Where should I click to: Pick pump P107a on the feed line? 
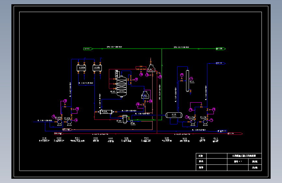pyautogui.click(x=60, y=122)
